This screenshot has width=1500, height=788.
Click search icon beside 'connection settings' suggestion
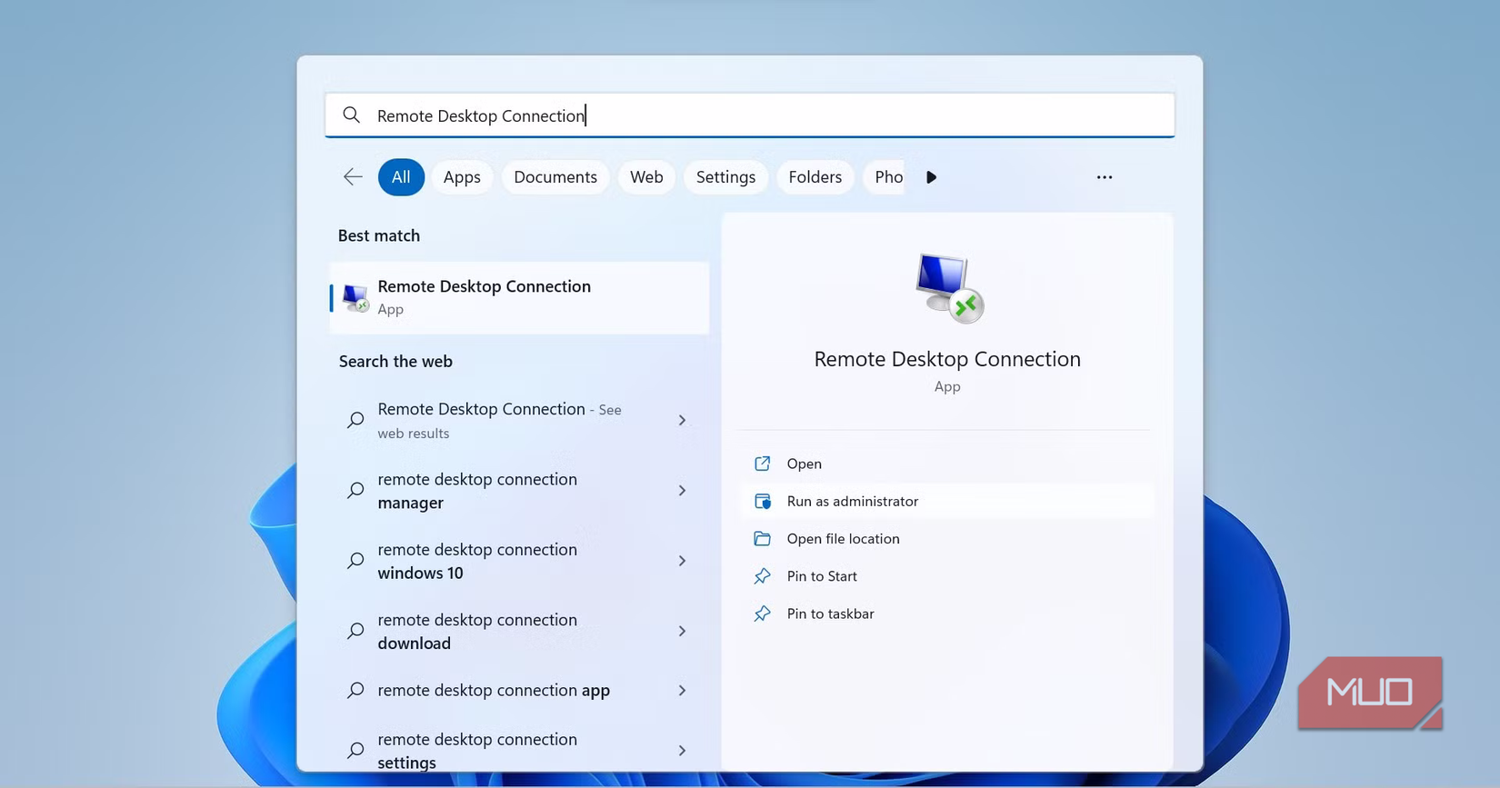click(355, 750)
